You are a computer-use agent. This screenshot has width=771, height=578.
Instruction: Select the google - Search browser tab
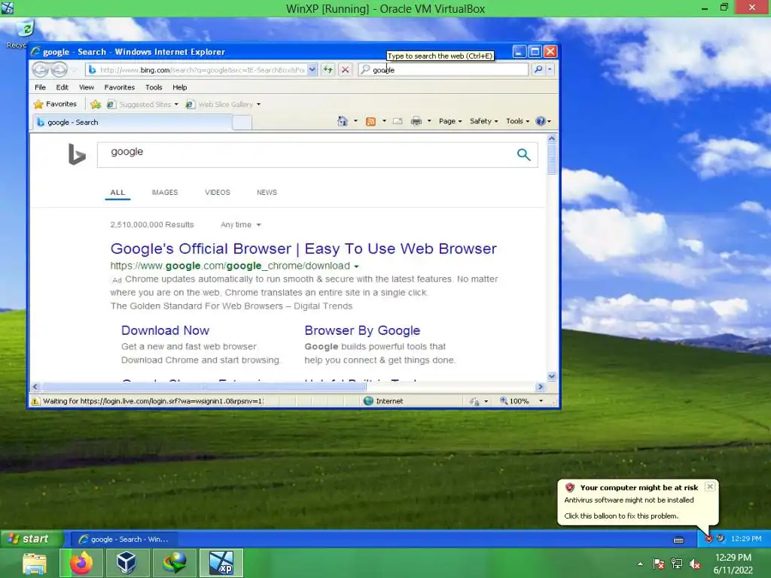(x=132, y=122)
